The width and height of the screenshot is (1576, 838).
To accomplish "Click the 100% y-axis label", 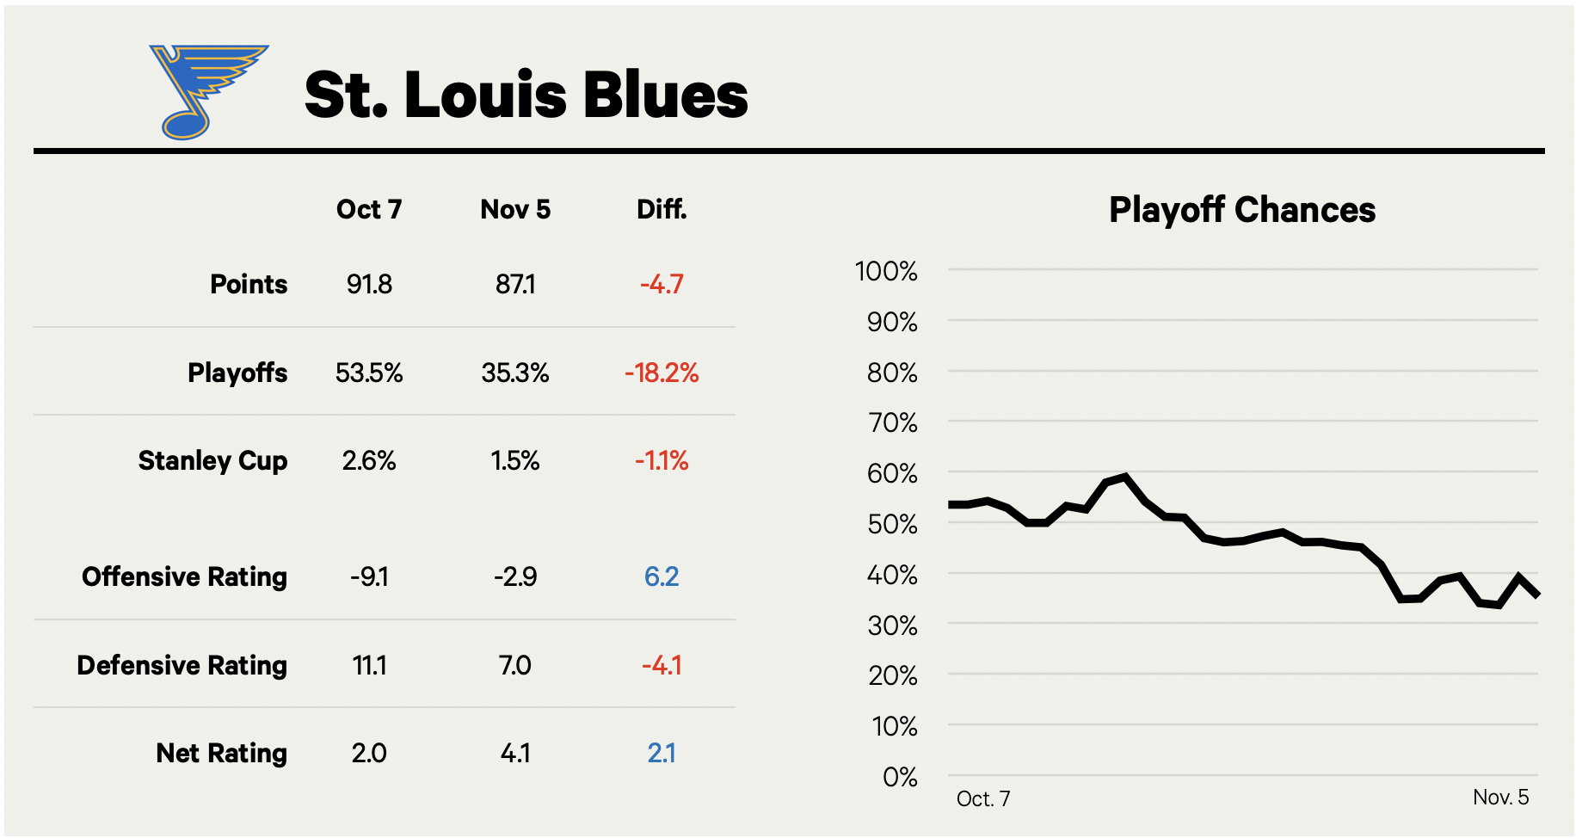I will pyautogui.click(x=886, y=272).
